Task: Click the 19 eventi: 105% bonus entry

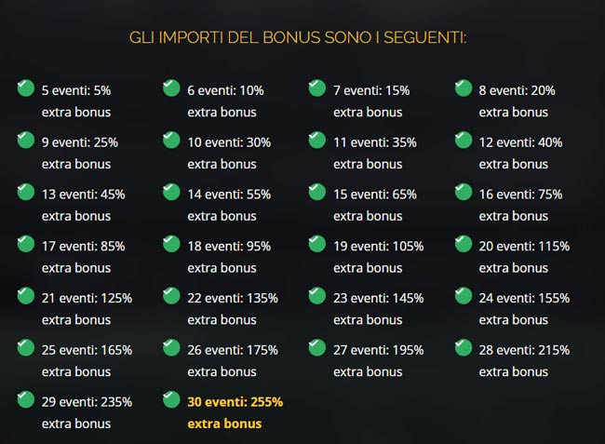Action: tap(378, 256)
